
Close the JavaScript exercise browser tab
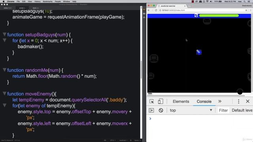[x=185, y=6]
